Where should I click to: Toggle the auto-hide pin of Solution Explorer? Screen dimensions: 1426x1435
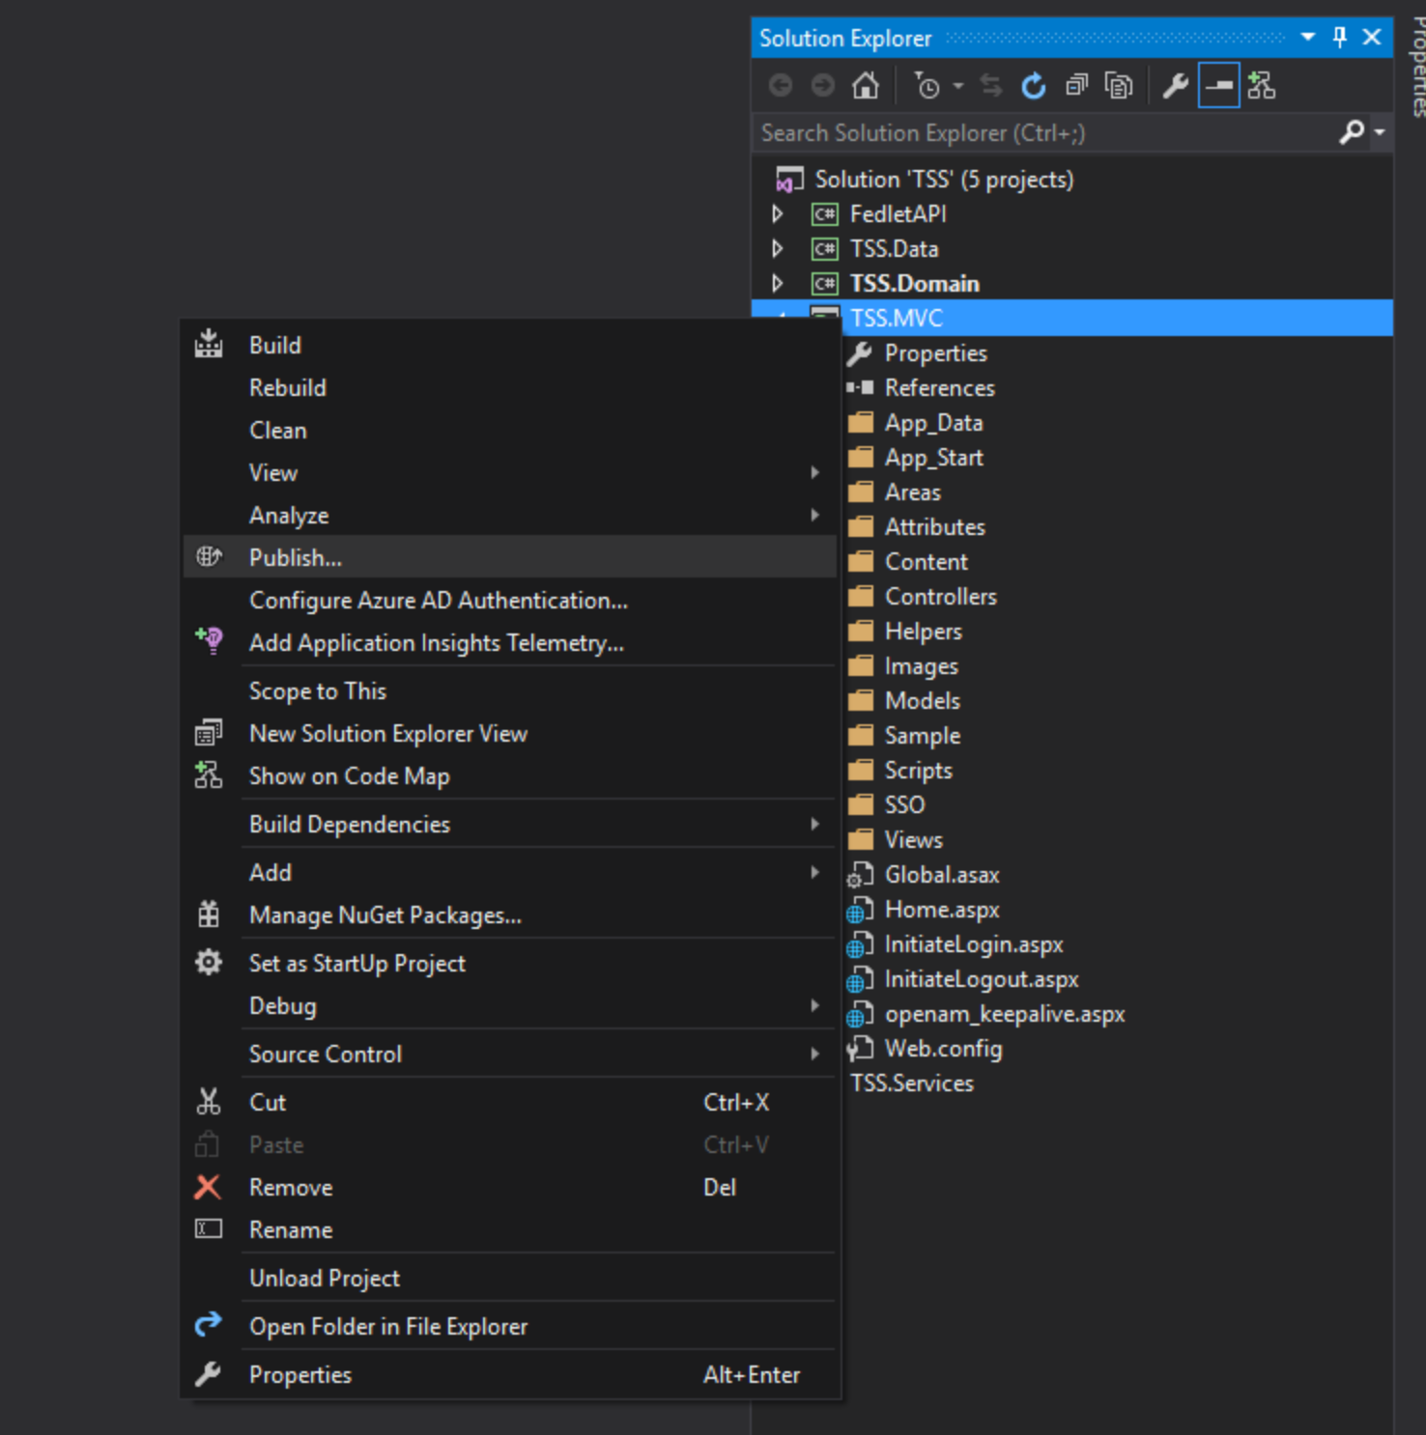1339,37
